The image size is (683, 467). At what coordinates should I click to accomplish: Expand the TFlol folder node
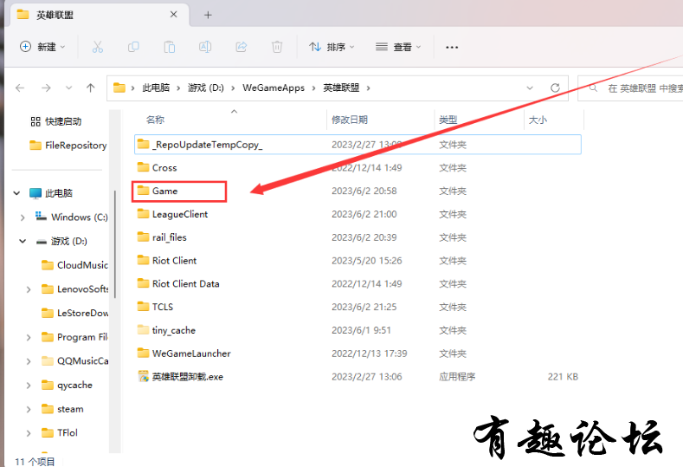(29, 433)
